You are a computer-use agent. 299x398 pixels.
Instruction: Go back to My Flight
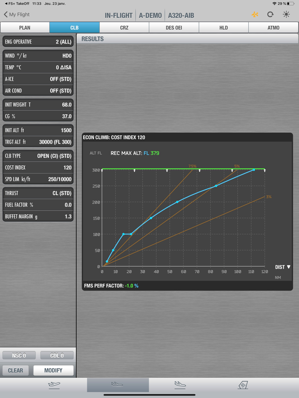click(x=16, y=14)
